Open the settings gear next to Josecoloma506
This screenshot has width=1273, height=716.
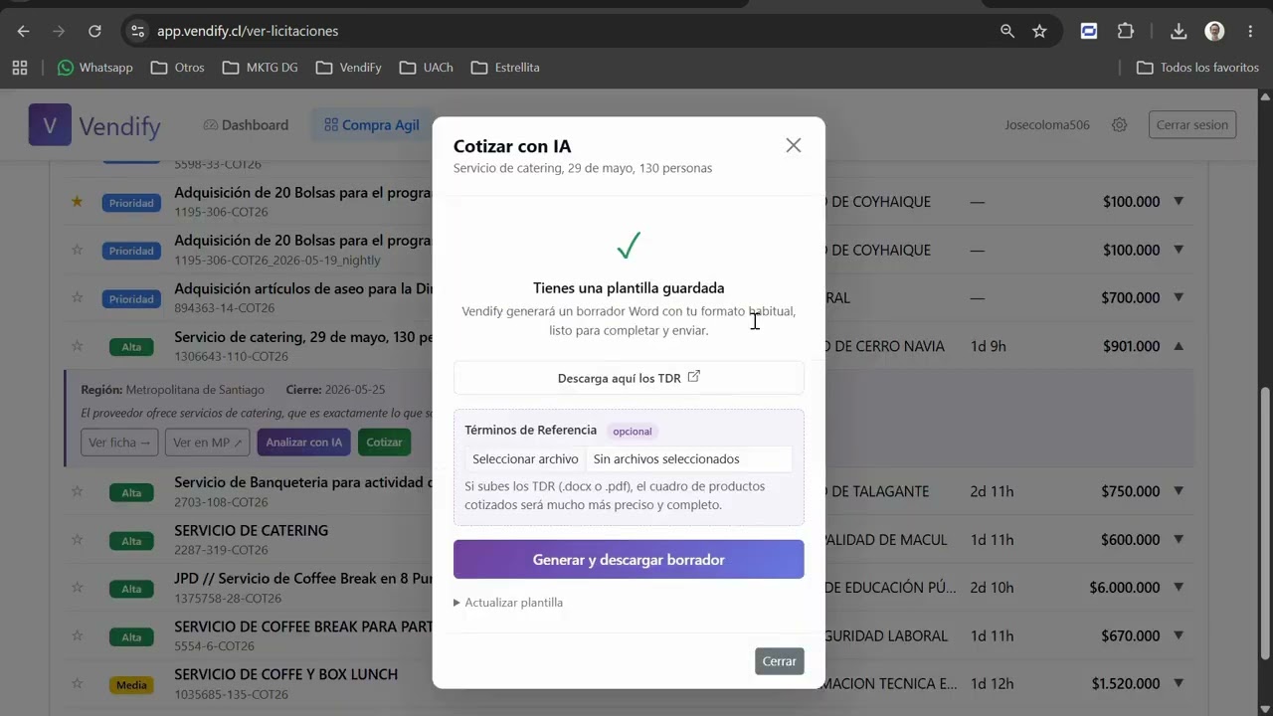(x=1120, y=125)
